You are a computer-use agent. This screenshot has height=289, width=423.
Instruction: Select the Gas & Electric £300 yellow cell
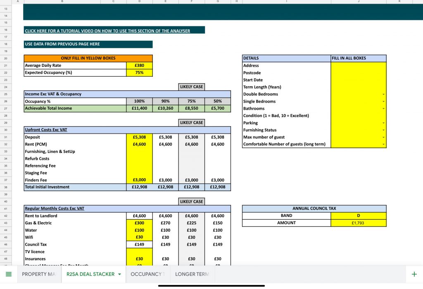point(139,223)
